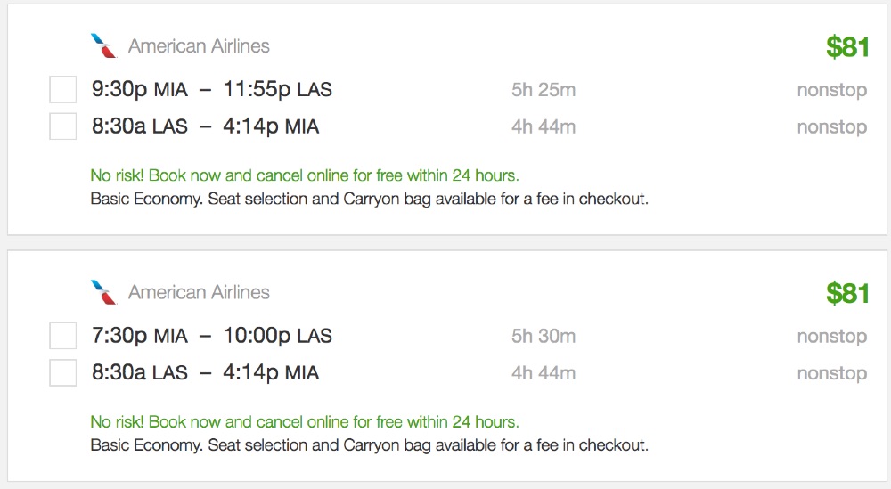Click the 5h 30m flight duration
This screenshot has height=489, width=891.
[543, 336]
